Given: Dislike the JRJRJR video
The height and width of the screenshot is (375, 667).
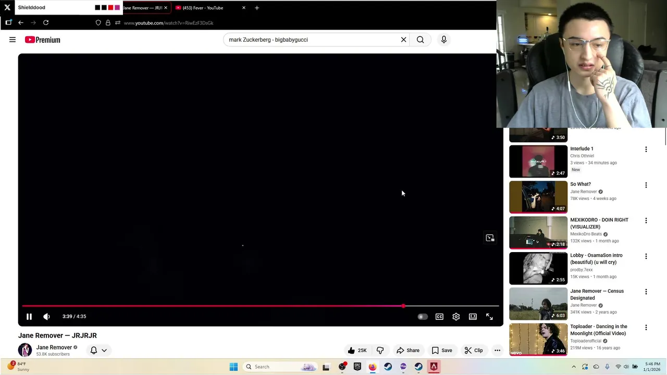Looking at the screenshot, I should [380, 351].
